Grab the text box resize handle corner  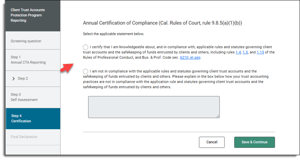pos(218,116)
